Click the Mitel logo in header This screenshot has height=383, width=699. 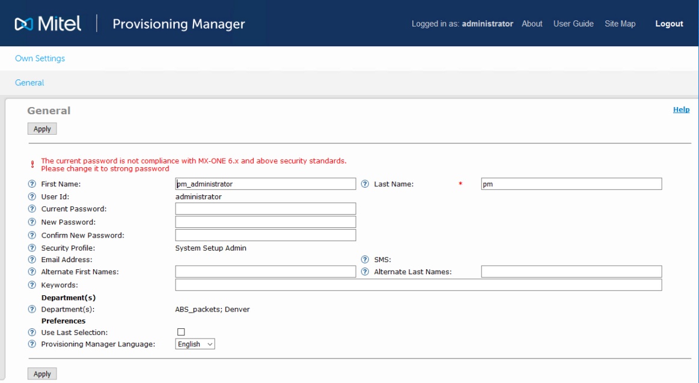click(x=48, y=24)
